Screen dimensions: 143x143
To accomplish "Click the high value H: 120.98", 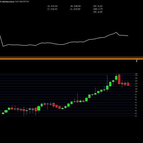I will [x=76, y=6].
